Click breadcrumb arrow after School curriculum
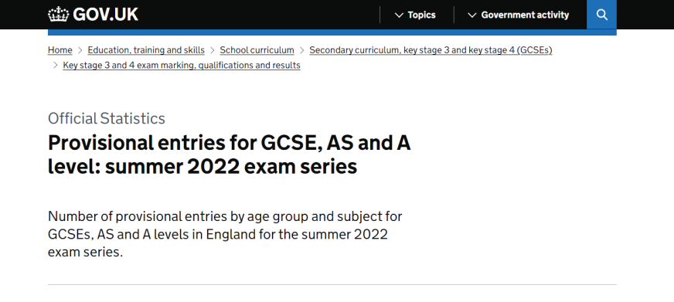 [301, 50]
